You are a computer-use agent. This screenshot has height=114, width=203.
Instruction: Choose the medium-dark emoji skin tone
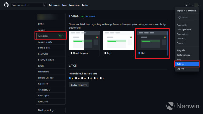point(95,78)
